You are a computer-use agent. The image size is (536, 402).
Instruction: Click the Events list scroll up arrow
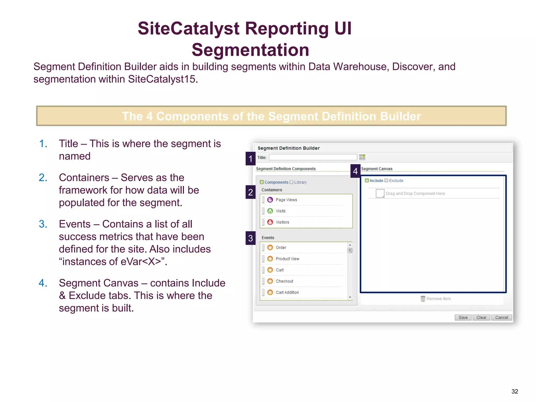[350, 245]
